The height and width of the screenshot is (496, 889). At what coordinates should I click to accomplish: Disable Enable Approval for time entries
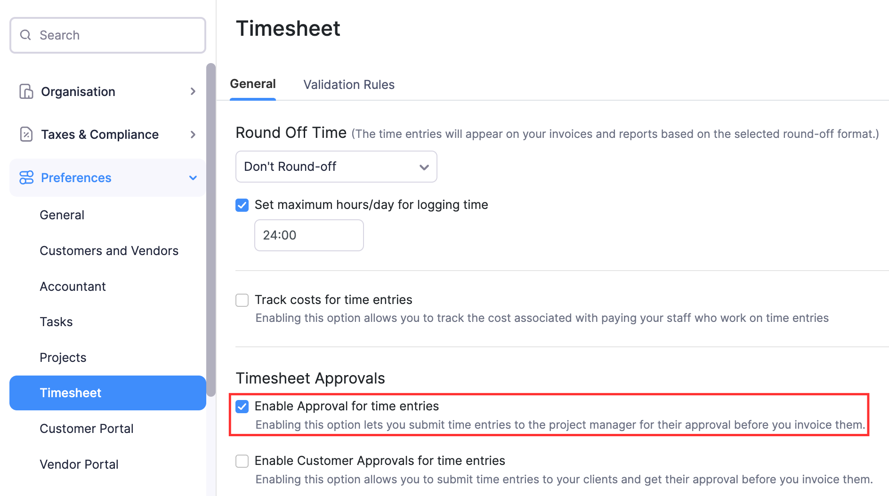click(242, 407)
